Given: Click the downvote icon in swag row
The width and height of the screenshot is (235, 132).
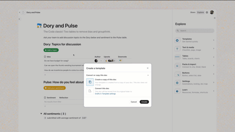Looking at the screenshot, I should pyautogui.click(x=120, y=60).
